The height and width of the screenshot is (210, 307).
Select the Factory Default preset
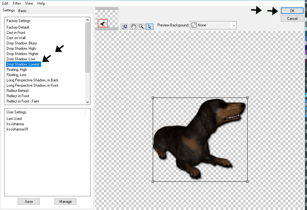point(18,27)
